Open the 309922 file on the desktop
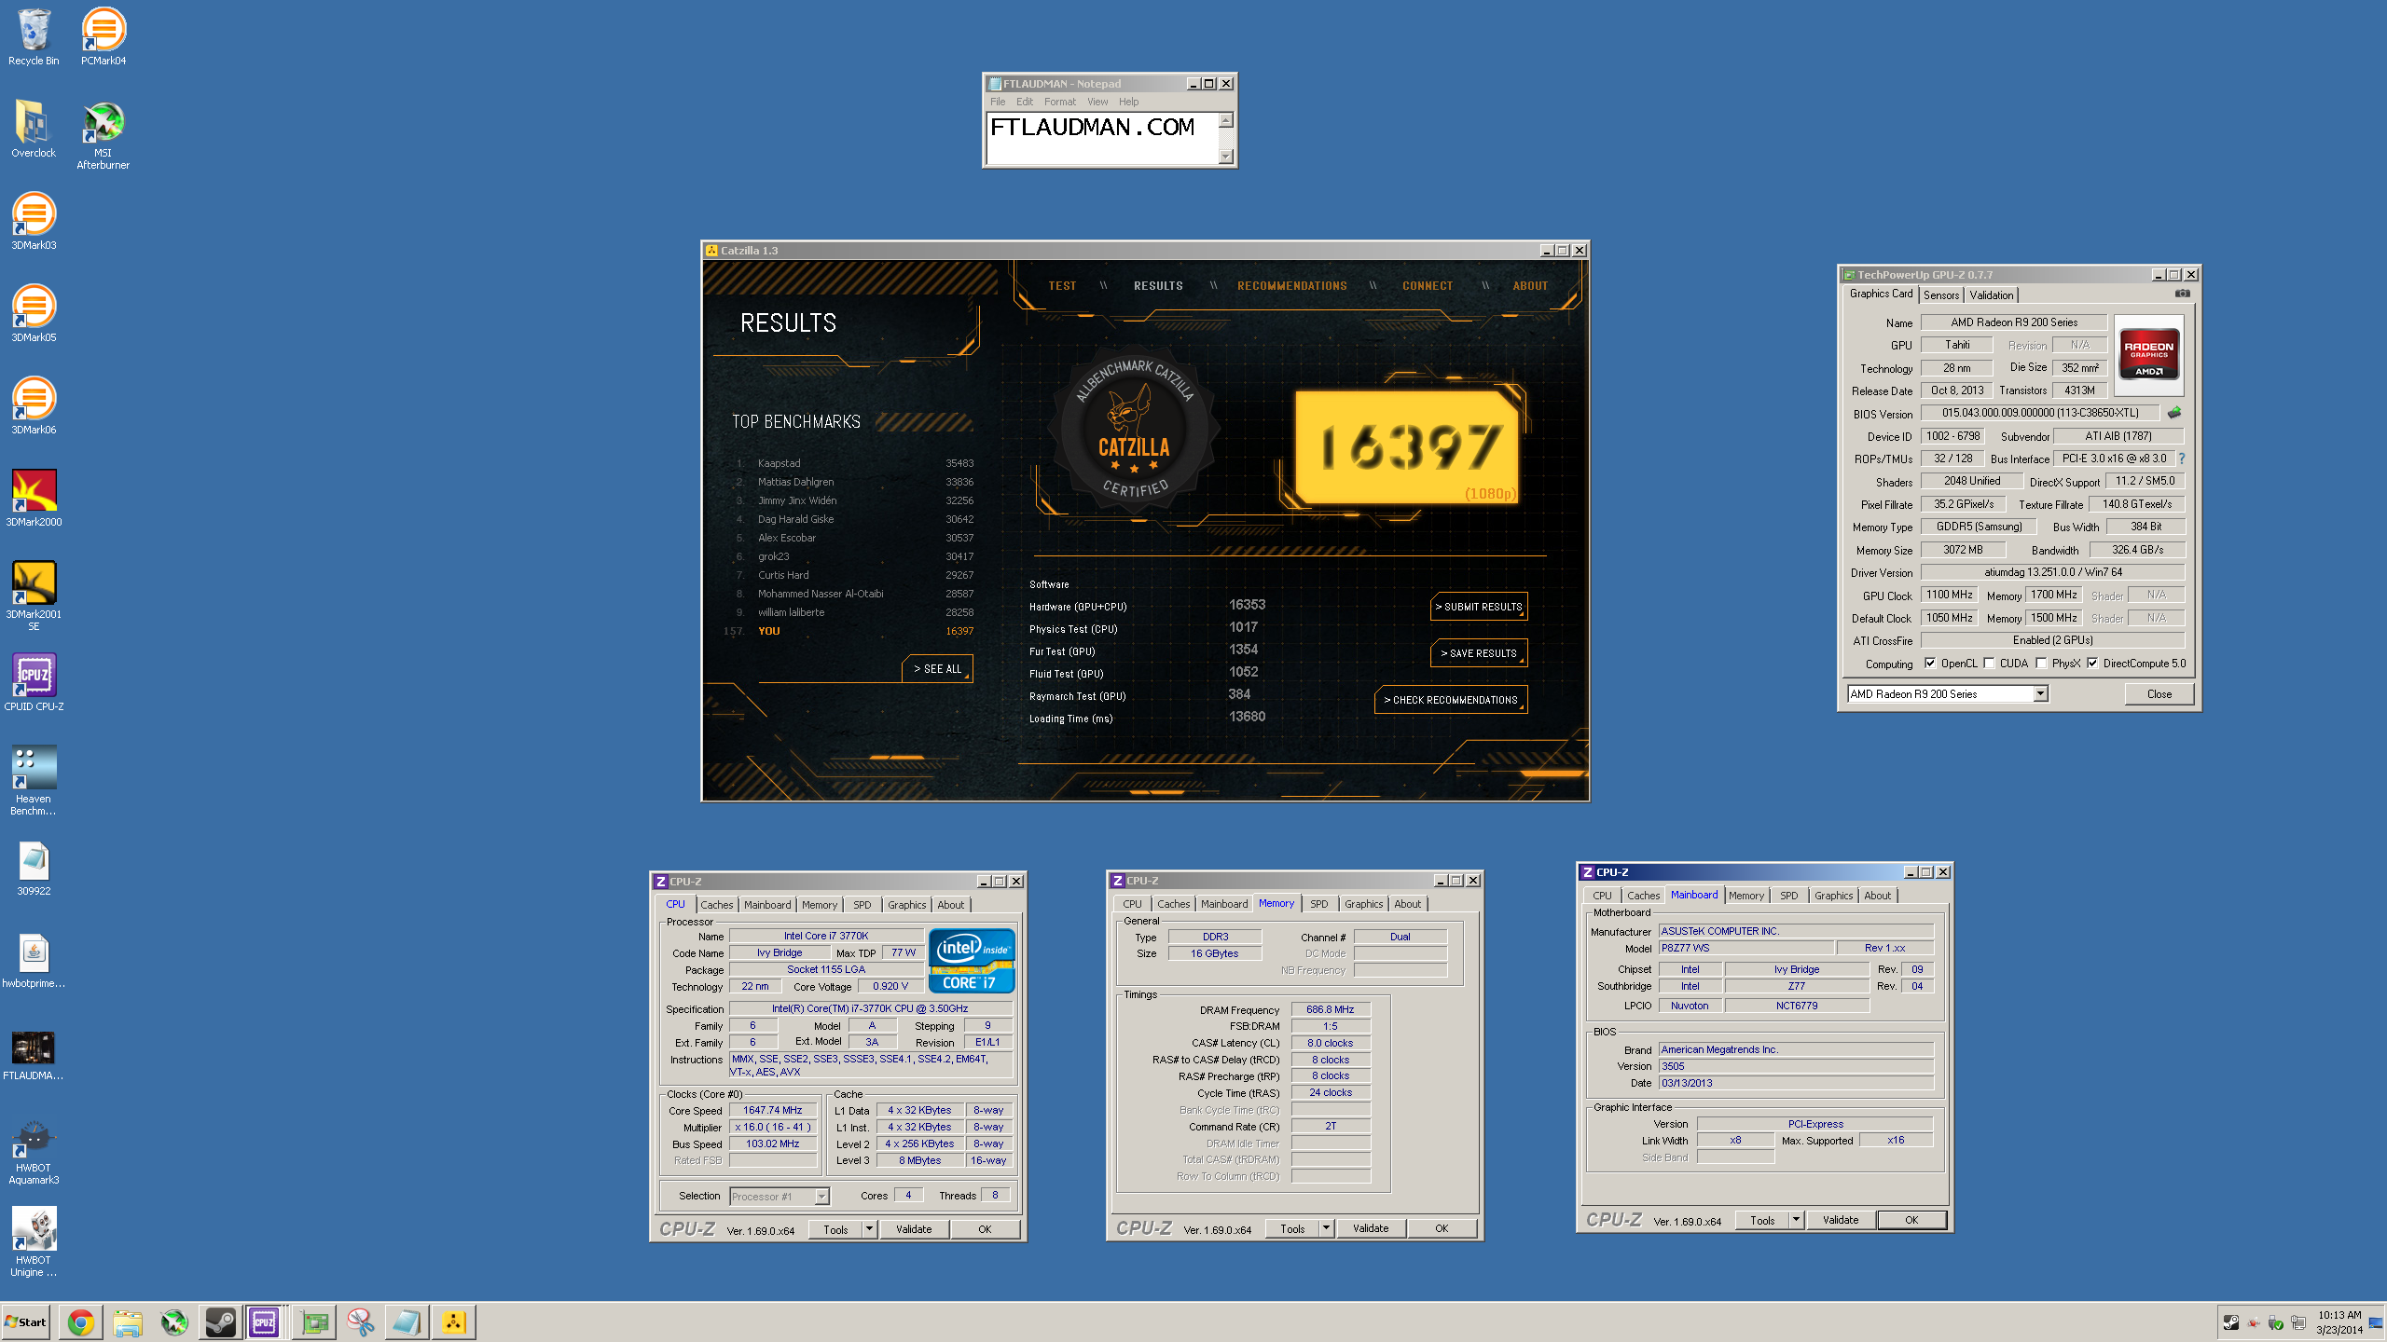2387x1342 pixels. pyautogui.click(x=34, y=868)
